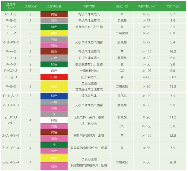Click the blue 蓝色 swatch for P-H₂S-3

click(54, 96)
